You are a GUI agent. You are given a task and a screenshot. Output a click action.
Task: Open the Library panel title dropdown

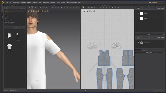click(x=20, y=5)
